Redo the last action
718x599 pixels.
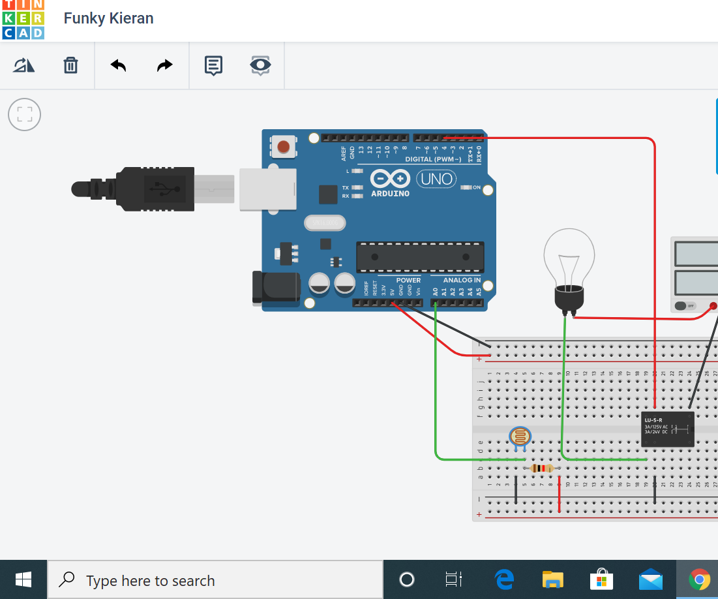pos(164,65)
